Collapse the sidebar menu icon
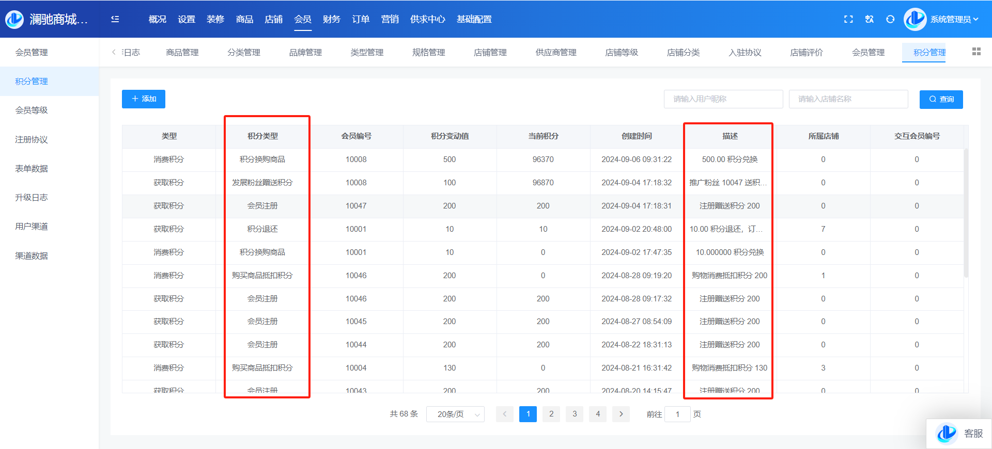Screen dimensions: 992x449 tap(115, 19)
